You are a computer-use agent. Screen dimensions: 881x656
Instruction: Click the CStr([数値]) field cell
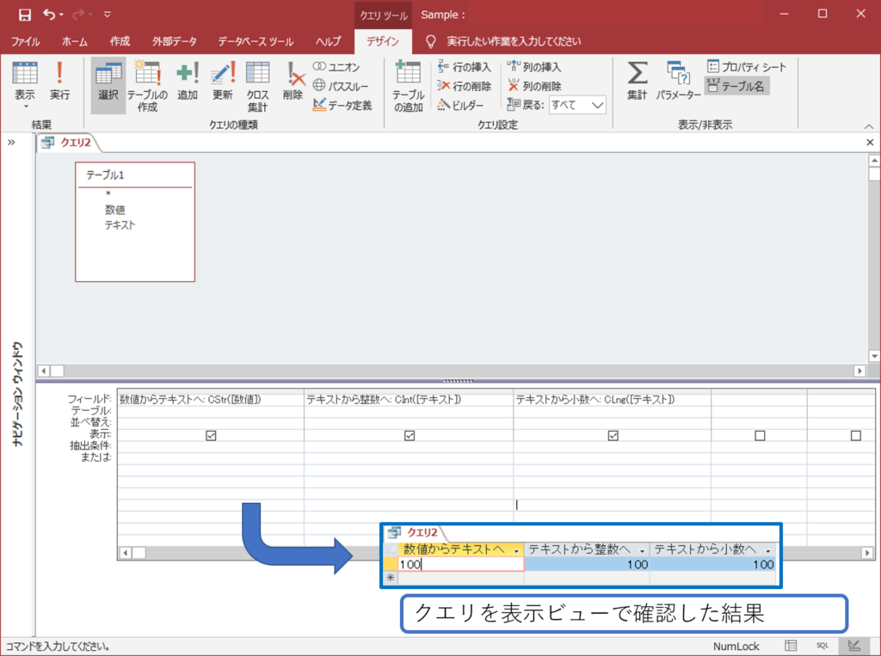click(x=211, y=399)
